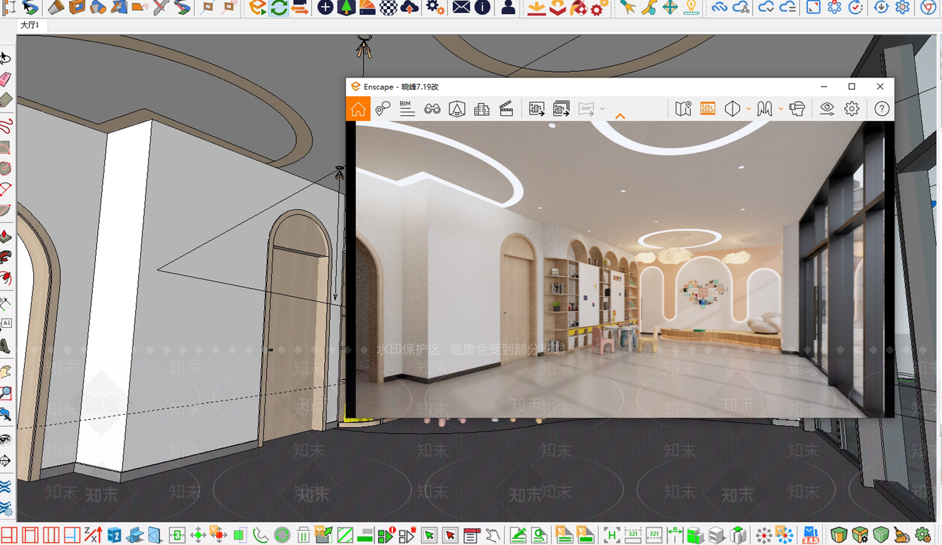
Task: Start Batch Rendering in Enscape toolbar
Action: (x=561, y=109)
